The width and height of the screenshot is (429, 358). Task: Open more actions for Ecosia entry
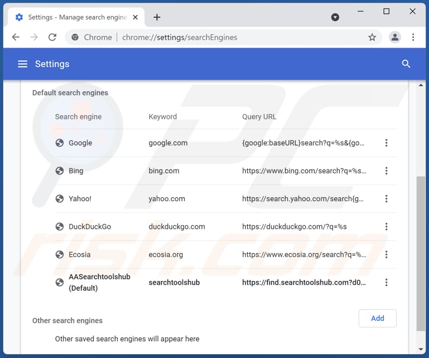point(386,254)
